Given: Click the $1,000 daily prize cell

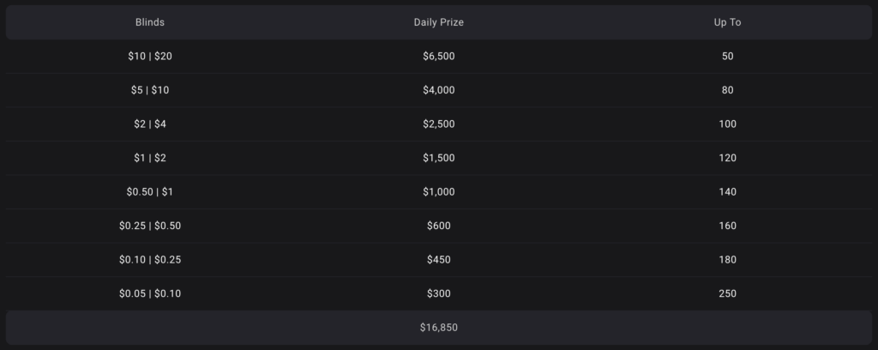Looking at the screenshot, I should click(438, 192).
